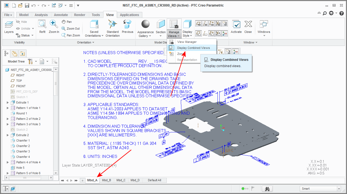
Task: Restore the Previous view orientation
Action: [127, 27]
